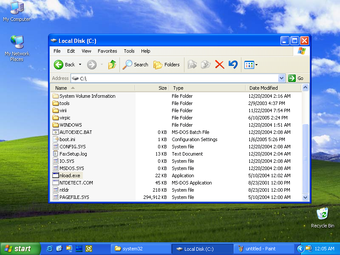Open the Edit menu
This screenshot has width=340, height=255.
[x=71, y=51]
